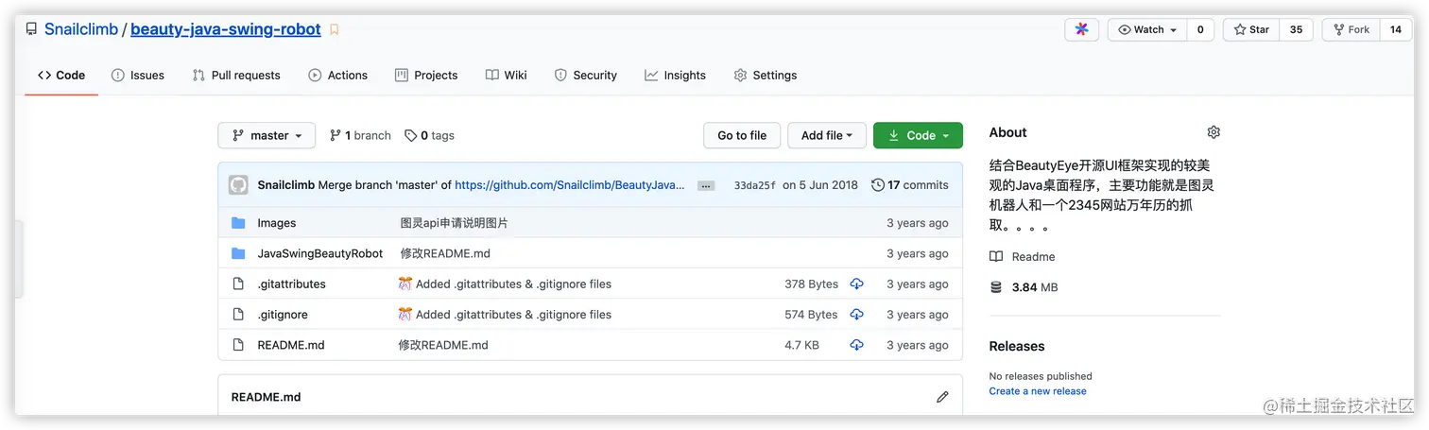Open commit hash 33da25f
The width and height of the screenshot is (1429, 430).
pyautogui.click(x=754, y=185)
